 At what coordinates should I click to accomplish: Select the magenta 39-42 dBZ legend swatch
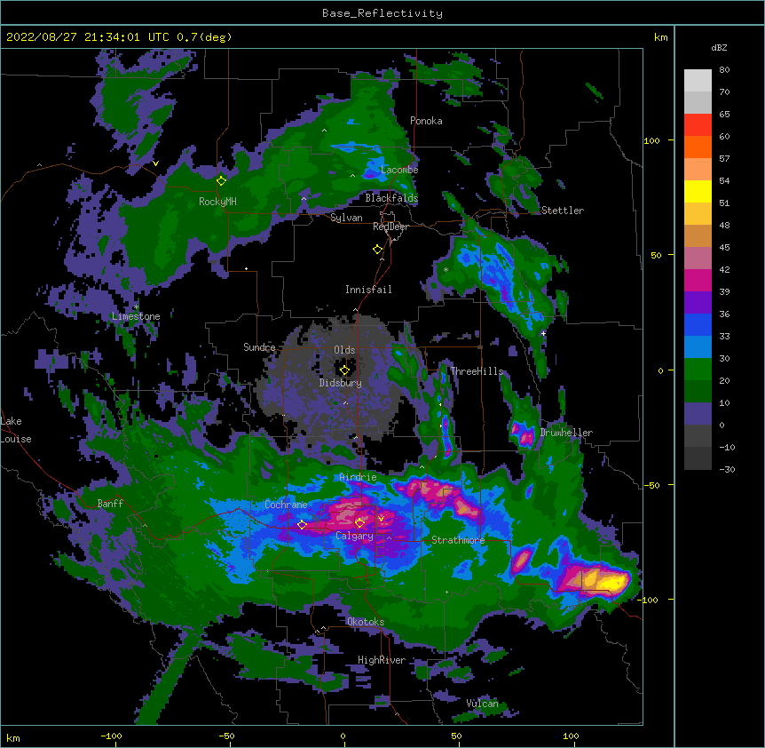point(698,280)
